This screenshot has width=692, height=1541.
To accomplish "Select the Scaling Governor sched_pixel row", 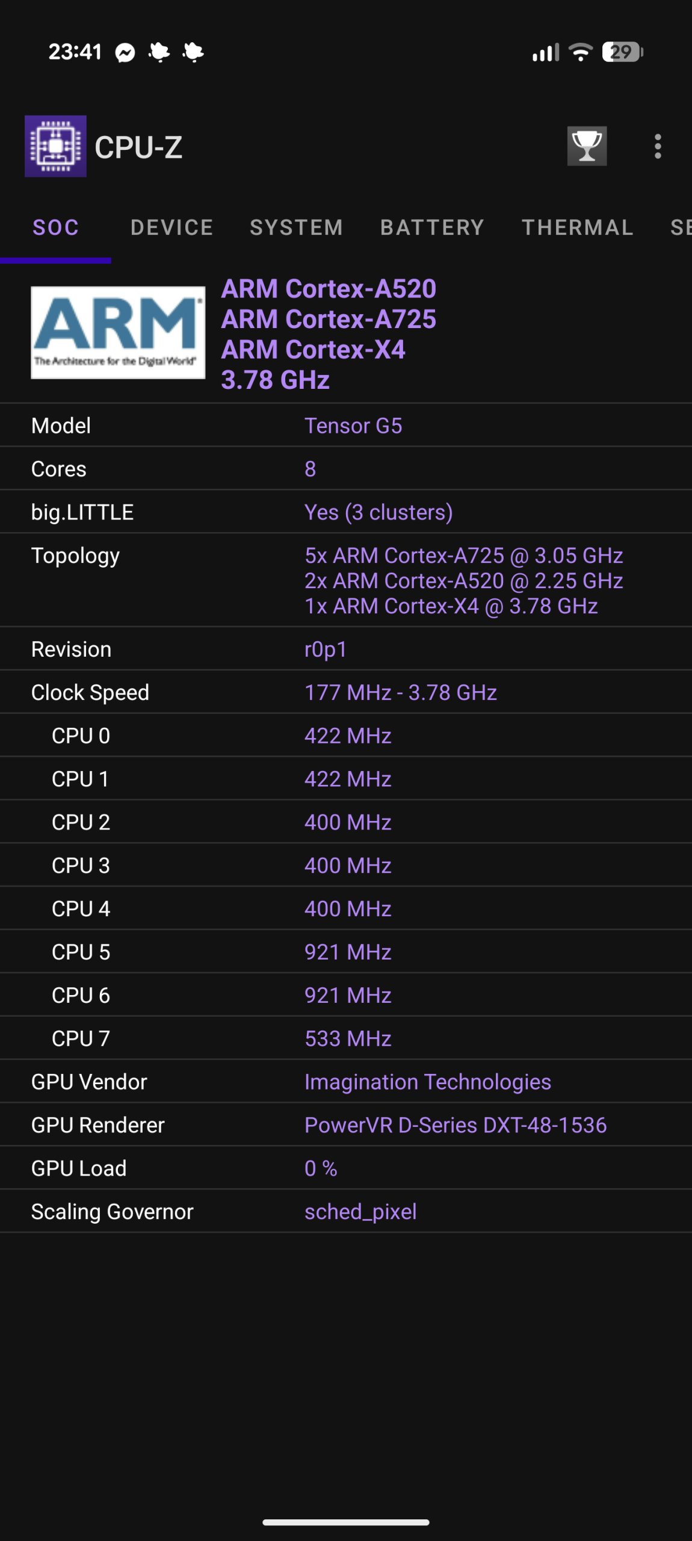I will 346,1211.
